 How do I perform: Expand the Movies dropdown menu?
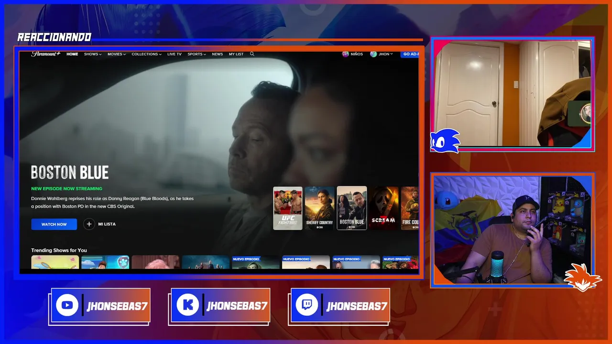117,54
